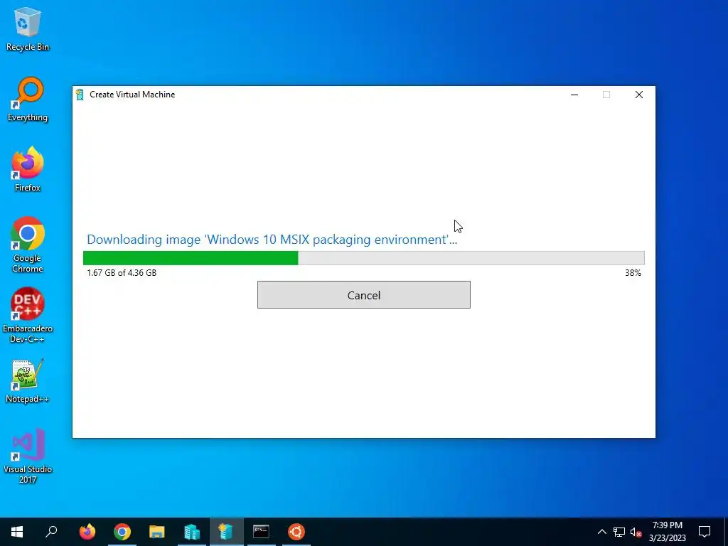
Task: Open the Action Center notifications icon
Action: pos(705,532)
